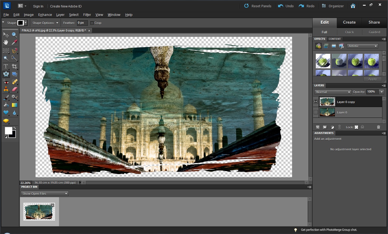This screenshot has width=388, height=234.
Task: Open the Filter menu
Action: (87, 15)
